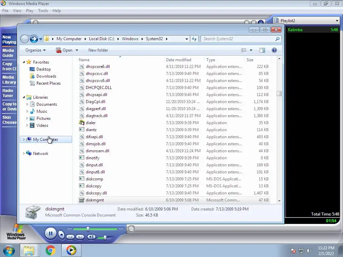Click Windows in the address breadcrumb
The width and height of the screenshot is (343, 257).
pyautogui.click(x=130, y=39)
